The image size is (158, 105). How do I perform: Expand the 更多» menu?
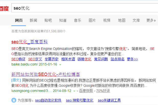click(151, 20)
